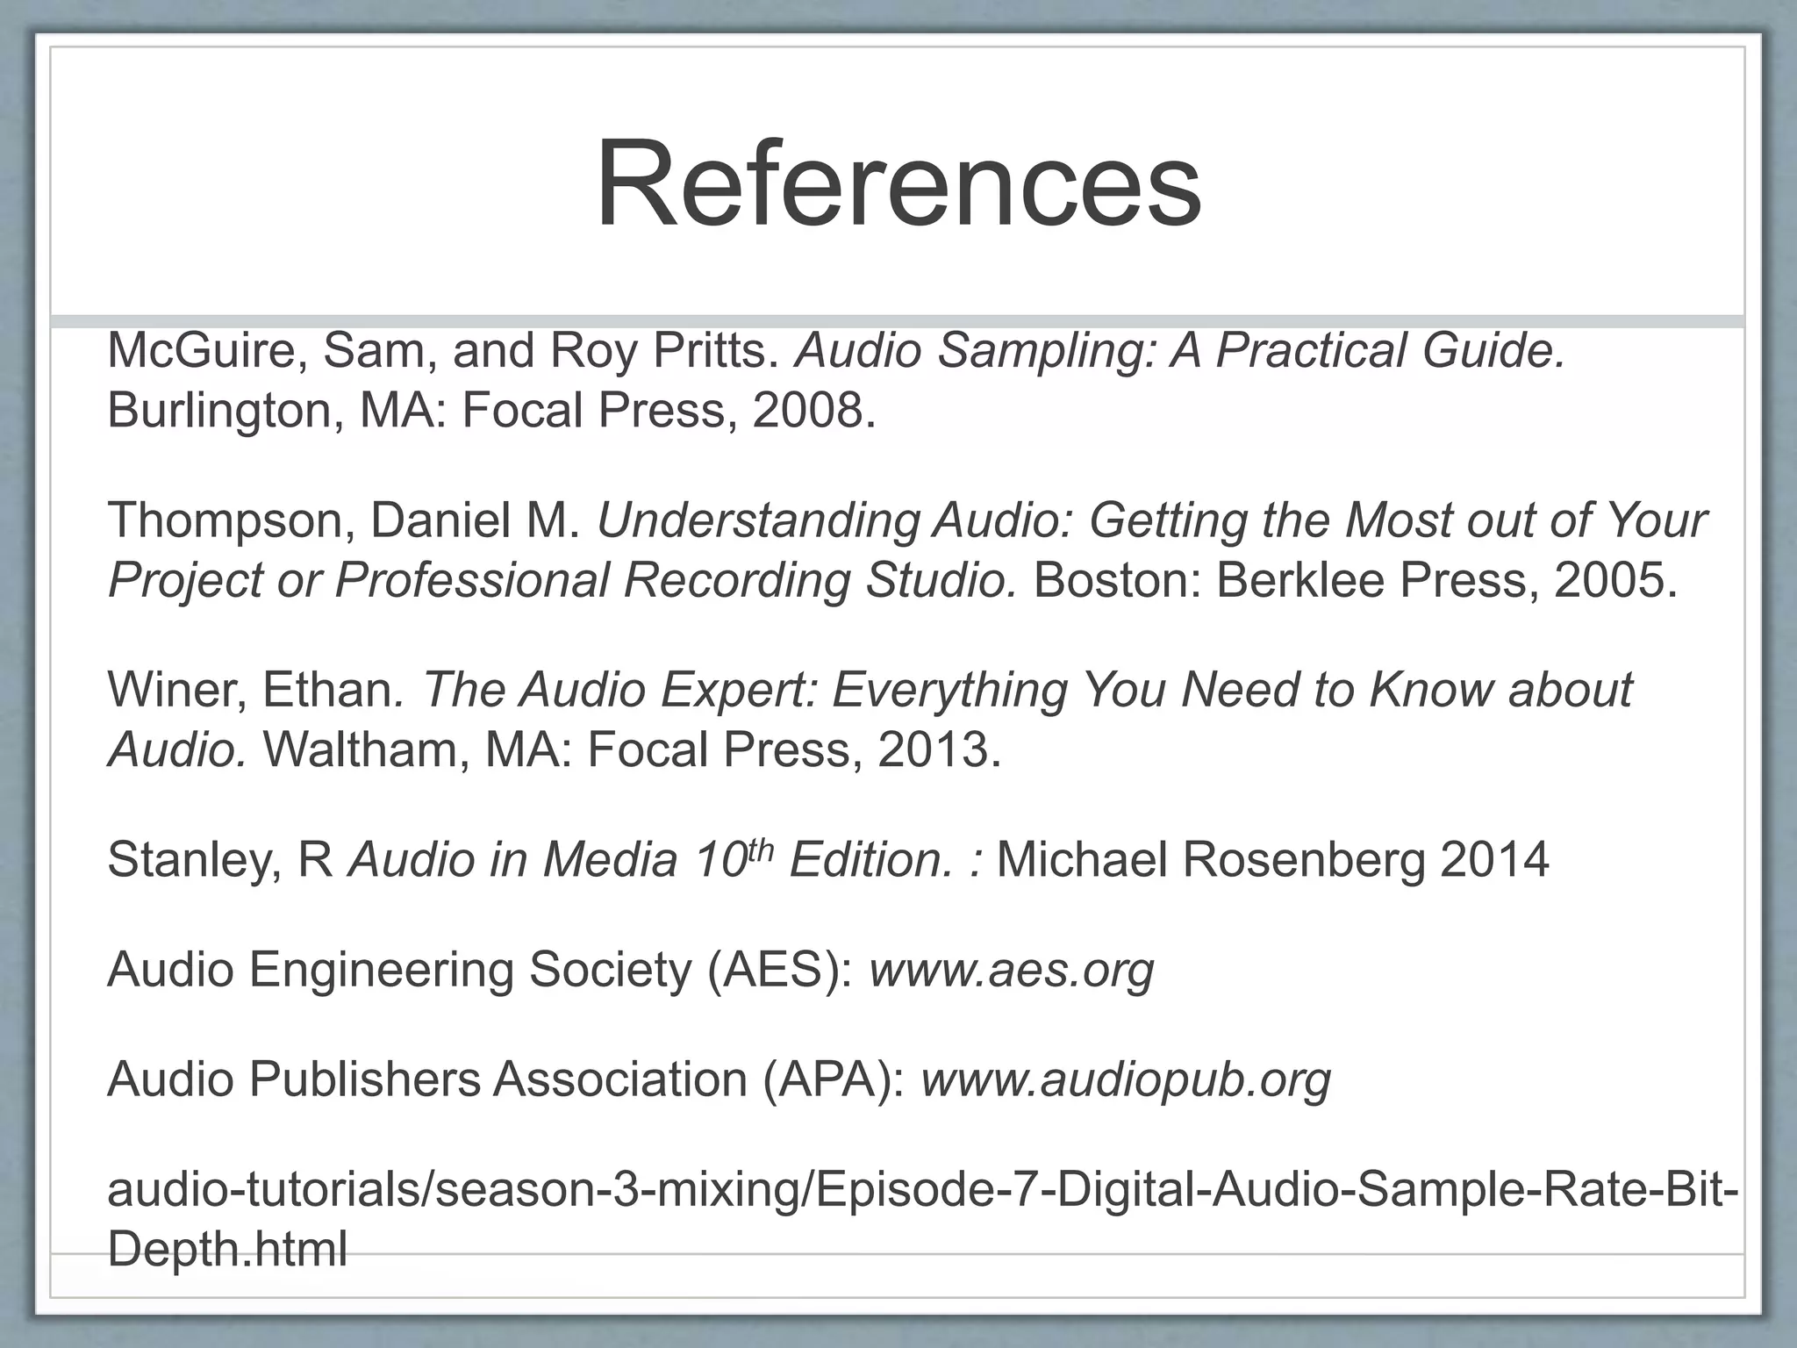Screen dimensions: 1797x1348
Task: Click the audio-tutorials/season-3-mixing URL line
Action: (x=923, y=1190)
